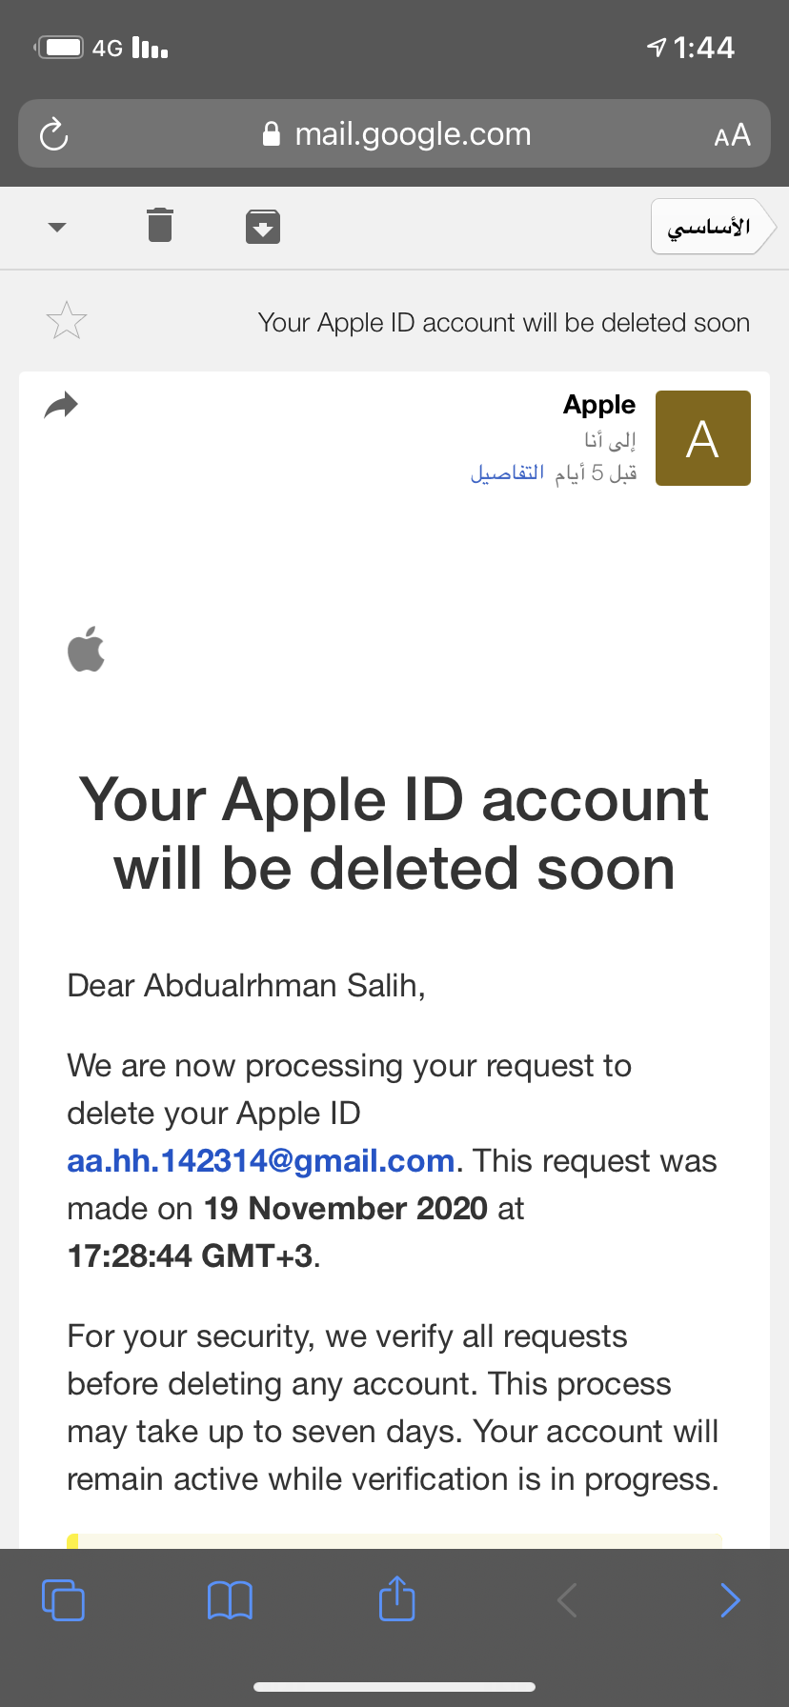The height and width of the screenshot is (1707, 789).
Task: Tap the brown A sender avatar
Action: (x=703, y=438)
